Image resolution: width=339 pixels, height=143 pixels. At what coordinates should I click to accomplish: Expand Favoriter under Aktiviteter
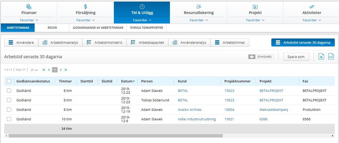[x=312, y=20]
